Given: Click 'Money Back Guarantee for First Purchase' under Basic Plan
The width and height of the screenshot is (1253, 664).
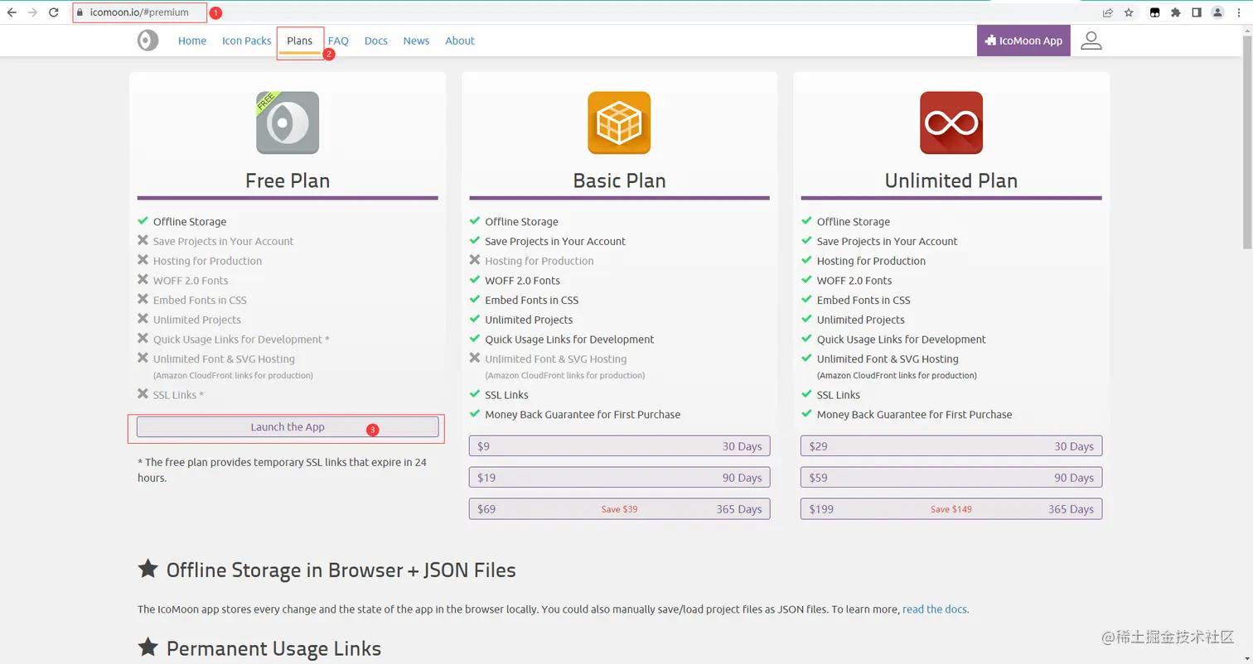Looking at the screenshot, I should tap(583, 415).
